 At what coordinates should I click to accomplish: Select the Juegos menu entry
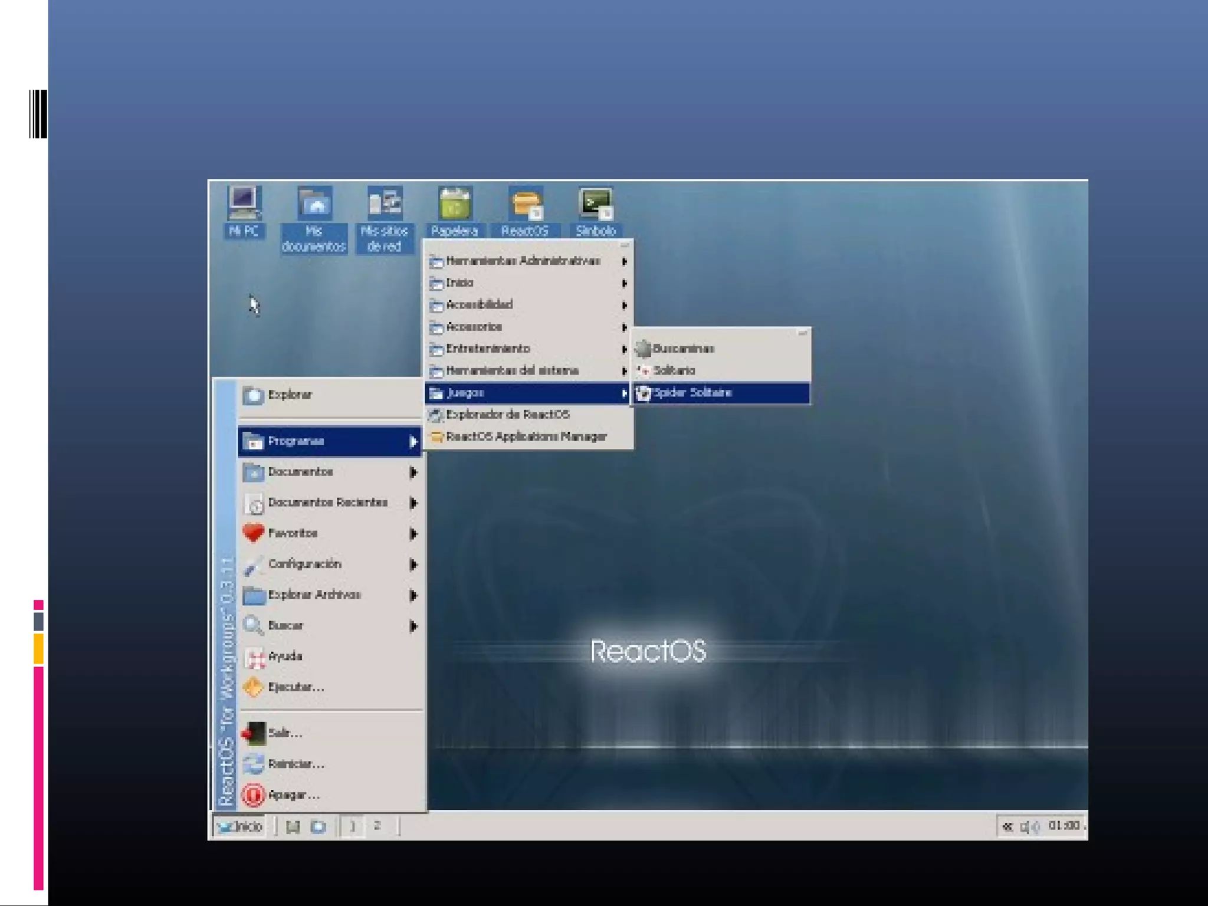pos(528,393)
